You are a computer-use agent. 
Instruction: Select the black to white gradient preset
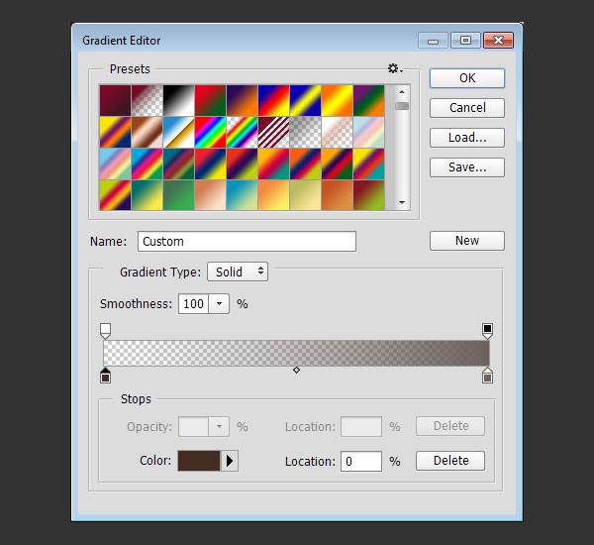coord(179,100)
